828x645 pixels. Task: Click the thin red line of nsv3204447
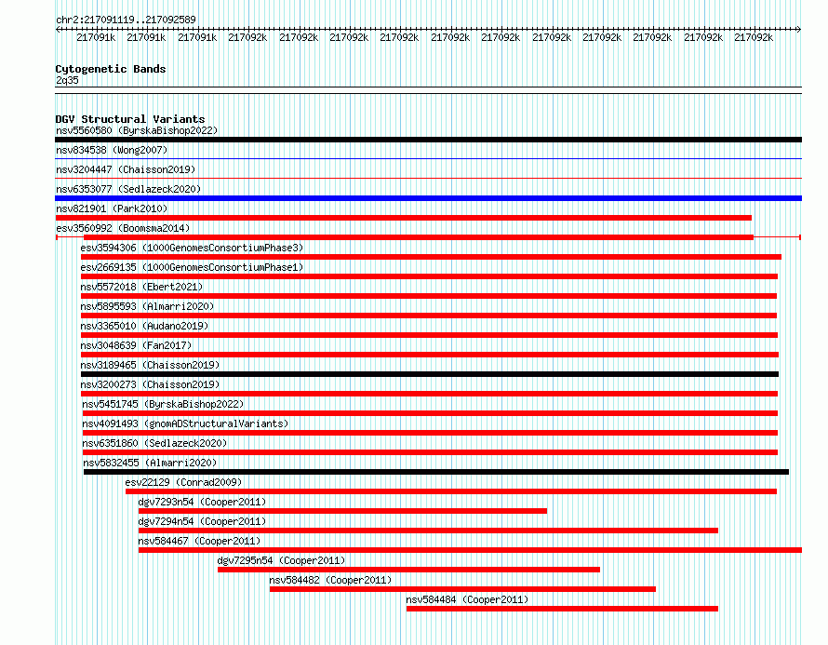point(428,178)
